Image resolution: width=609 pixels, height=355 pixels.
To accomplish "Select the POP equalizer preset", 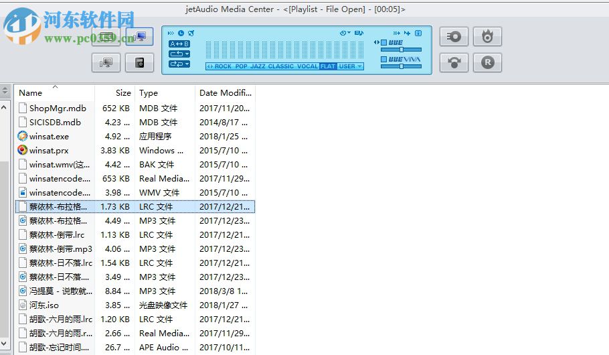I will [241, 66].
